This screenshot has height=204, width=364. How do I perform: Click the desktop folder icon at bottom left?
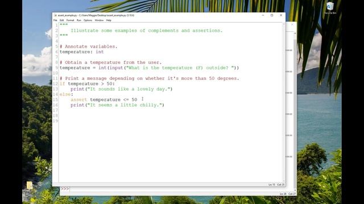tap(30, 185)
